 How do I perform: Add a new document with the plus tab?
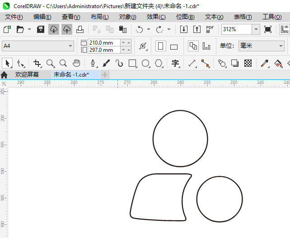click(105, 75)
